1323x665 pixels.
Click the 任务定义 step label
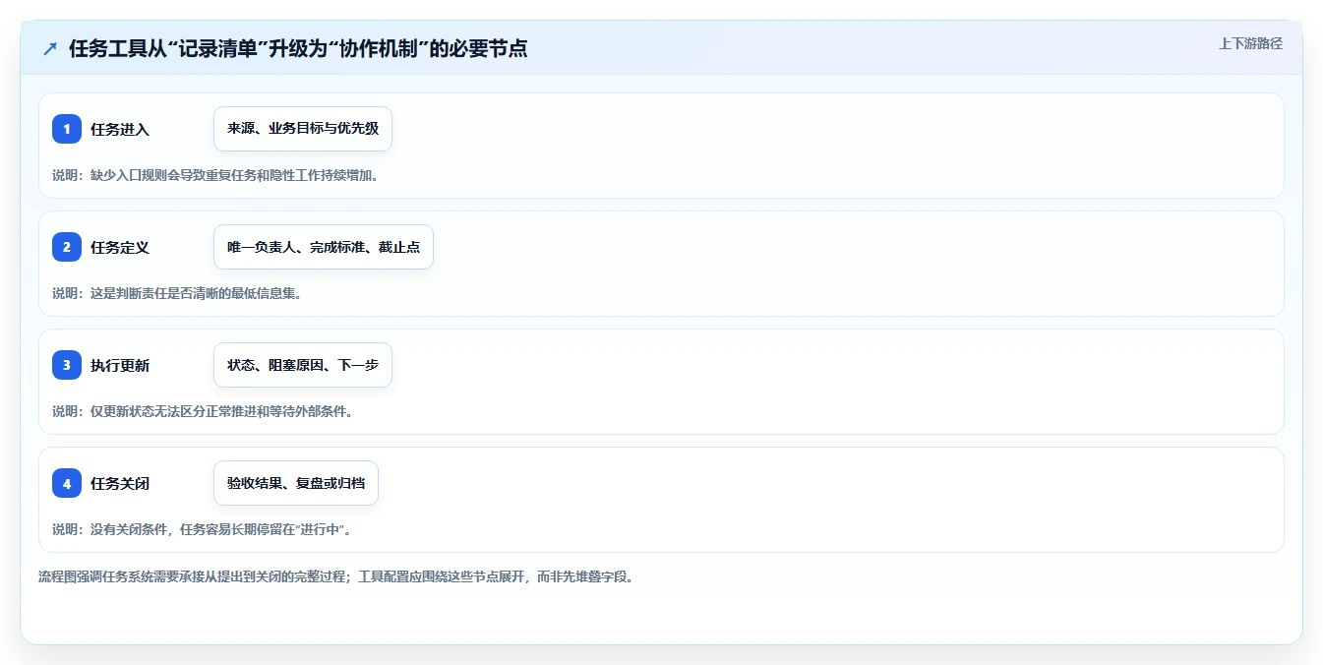[120, 247]
